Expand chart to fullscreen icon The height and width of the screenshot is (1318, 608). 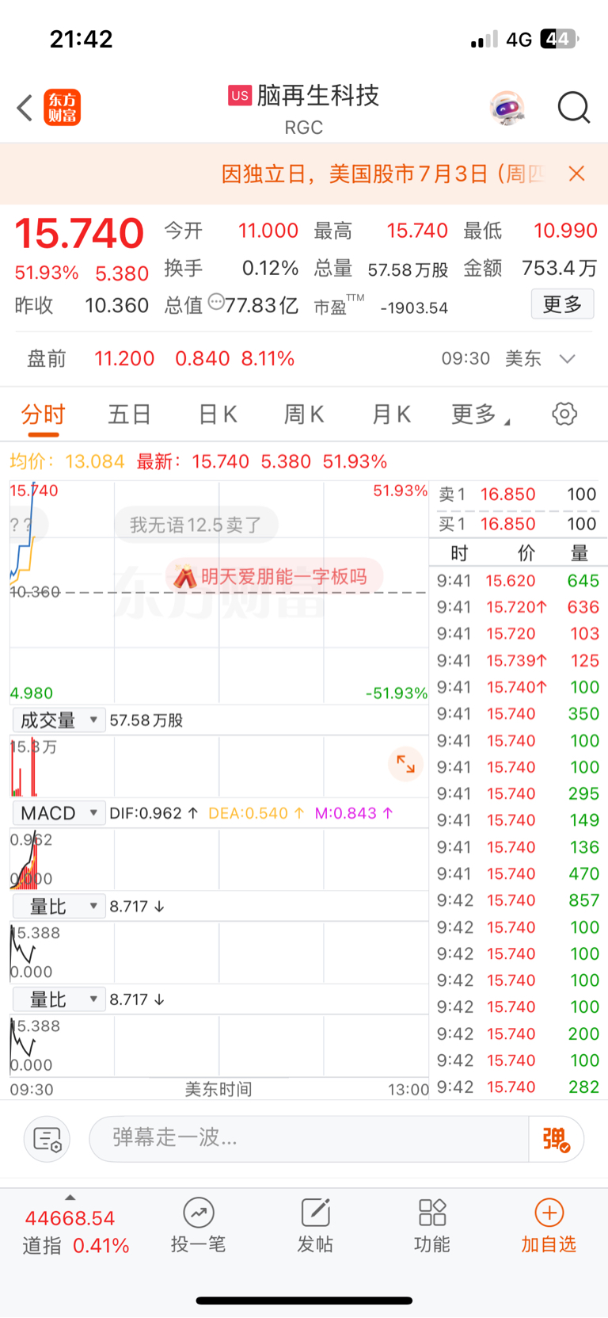tap(405, 764)
